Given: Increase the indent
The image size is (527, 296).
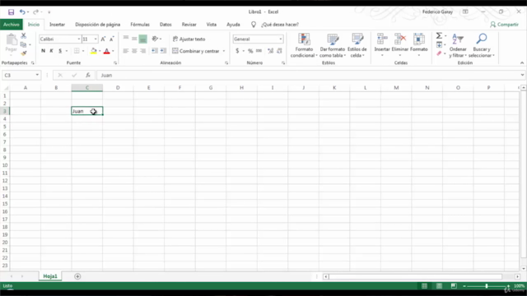Looking at the screenshot, I should tap(163, 51).
